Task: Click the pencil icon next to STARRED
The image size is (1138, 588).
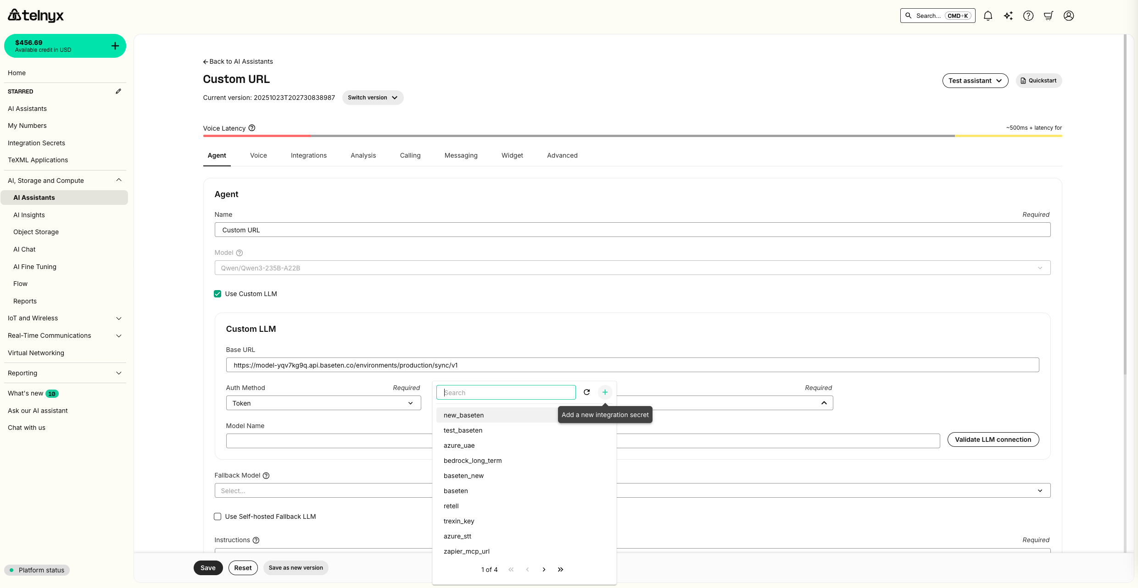Action: (119, 91)
